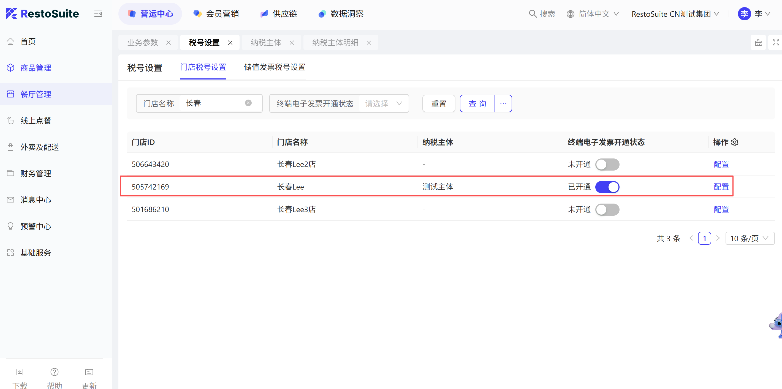Click the column settings gear icon

coord(735,142)
